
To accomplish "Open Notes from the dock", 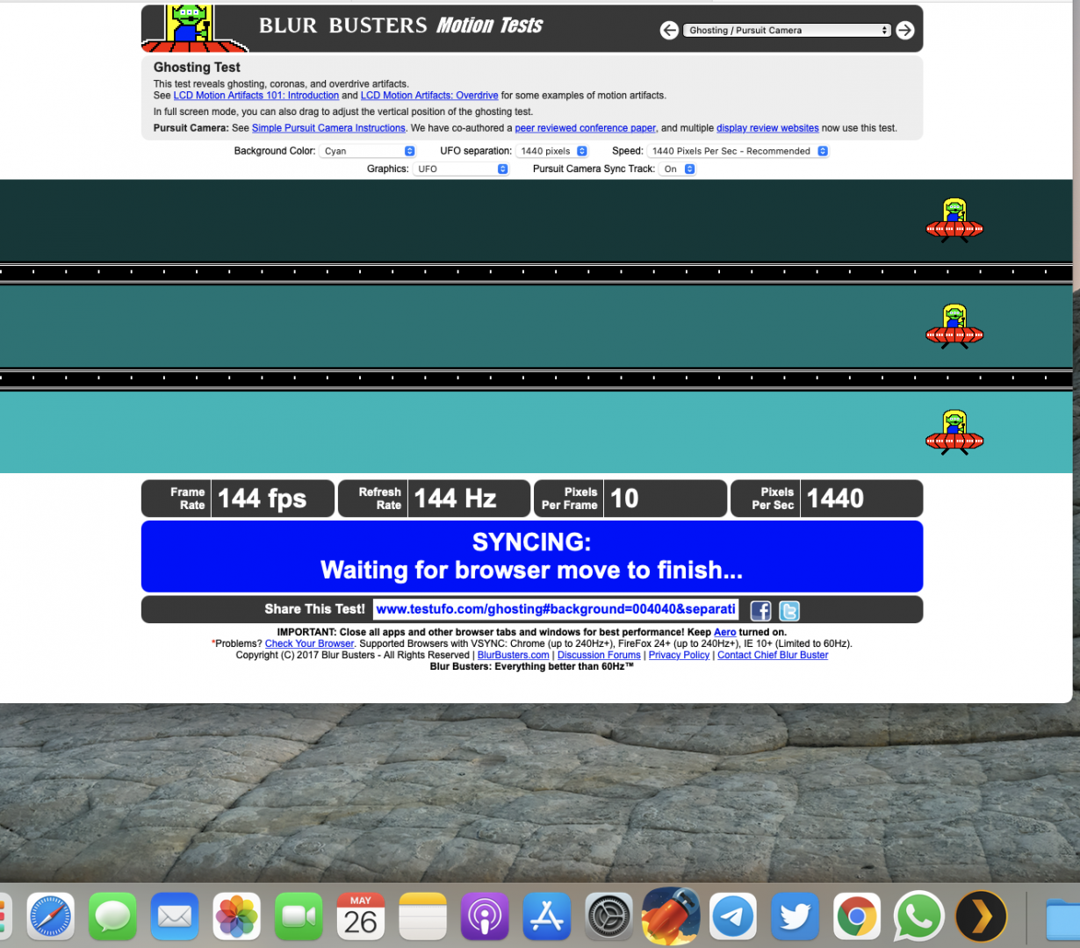I will tap(423, 918).
